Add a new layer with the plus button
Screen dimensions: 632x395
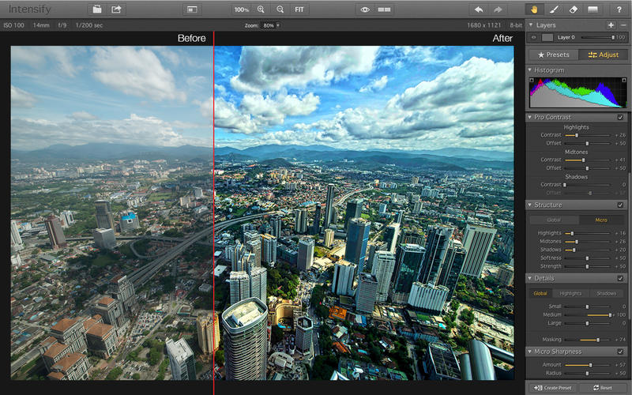[x=611, y=25]
